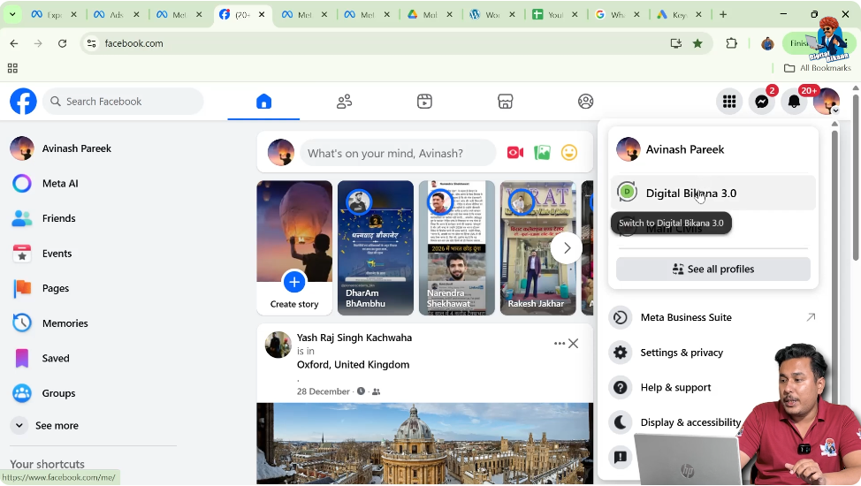Click the browser back arrow
The image size is (861, 486).
coord(14,43)
